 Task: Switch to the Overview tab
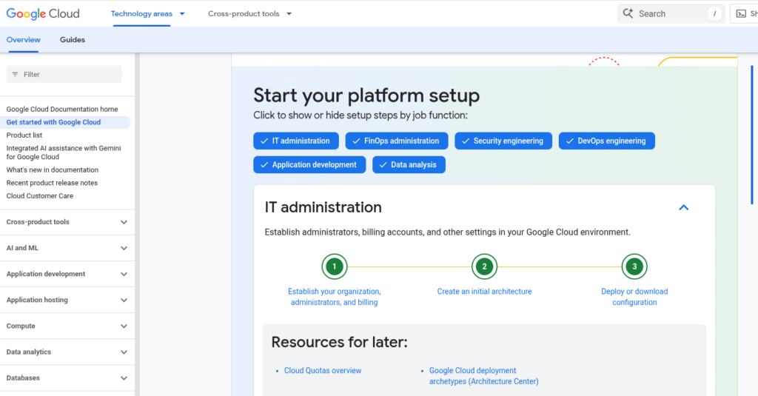[23, 40]
